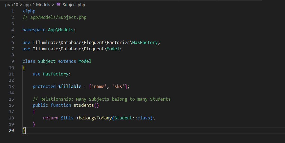Viewport: 285px width, 143px height.
Task: Click the chevron between prak10 and app
Action: tap(21, 5)
